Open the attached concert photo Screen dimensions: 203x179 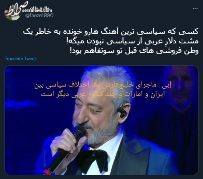[x=102, y=120]
